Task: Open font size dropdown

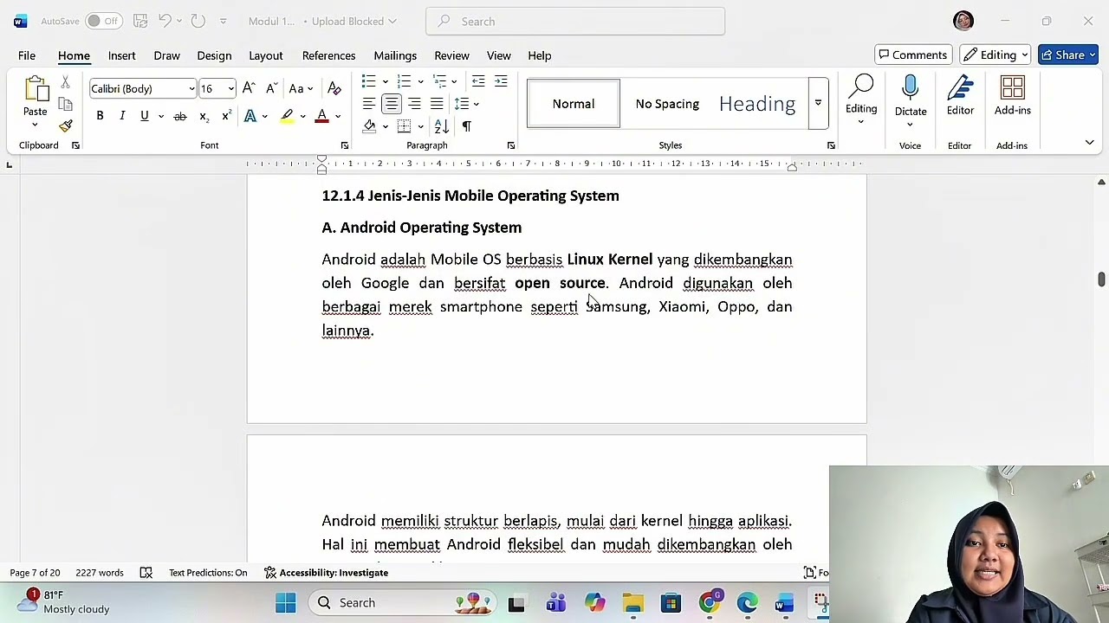Action: click(230, 88)
